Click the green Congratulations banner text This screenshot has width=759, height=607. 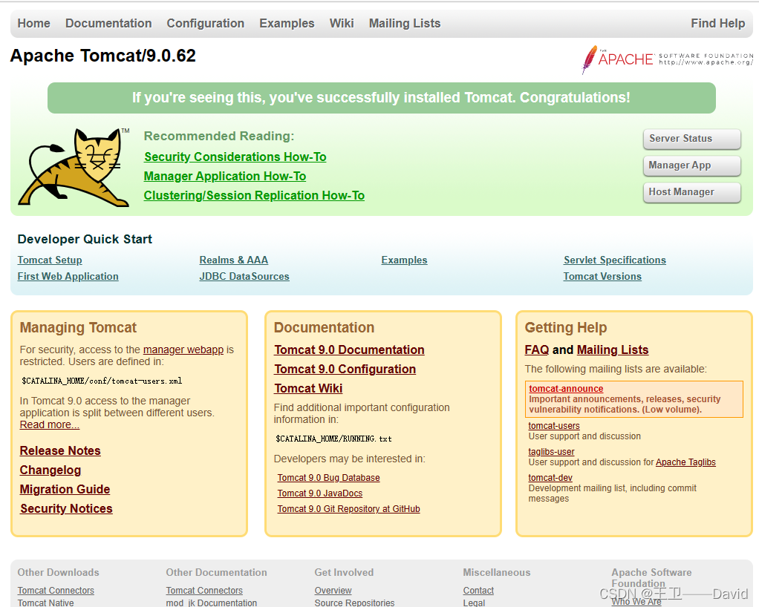tap(382, 98)
